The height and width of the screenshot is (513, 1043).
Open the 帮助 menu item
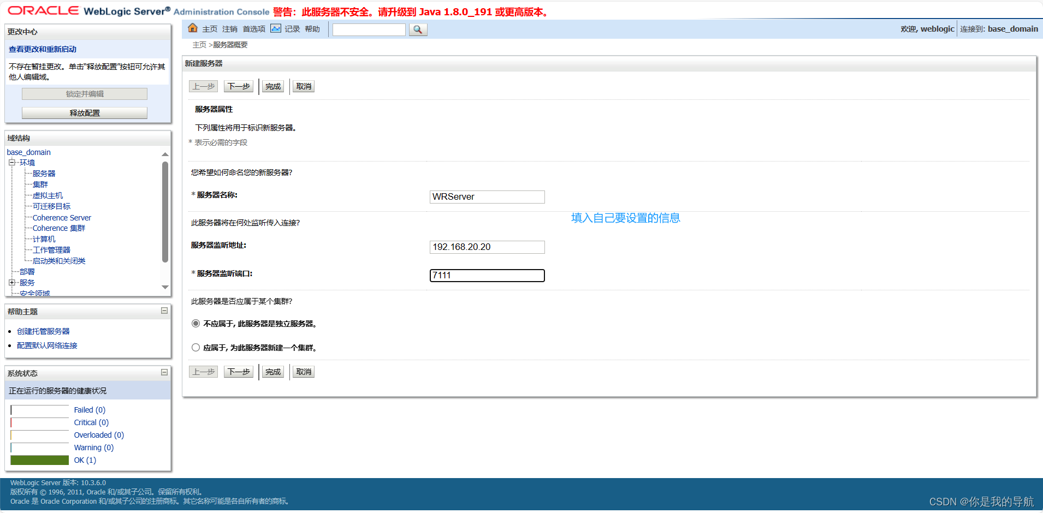(x=312, y=28)
